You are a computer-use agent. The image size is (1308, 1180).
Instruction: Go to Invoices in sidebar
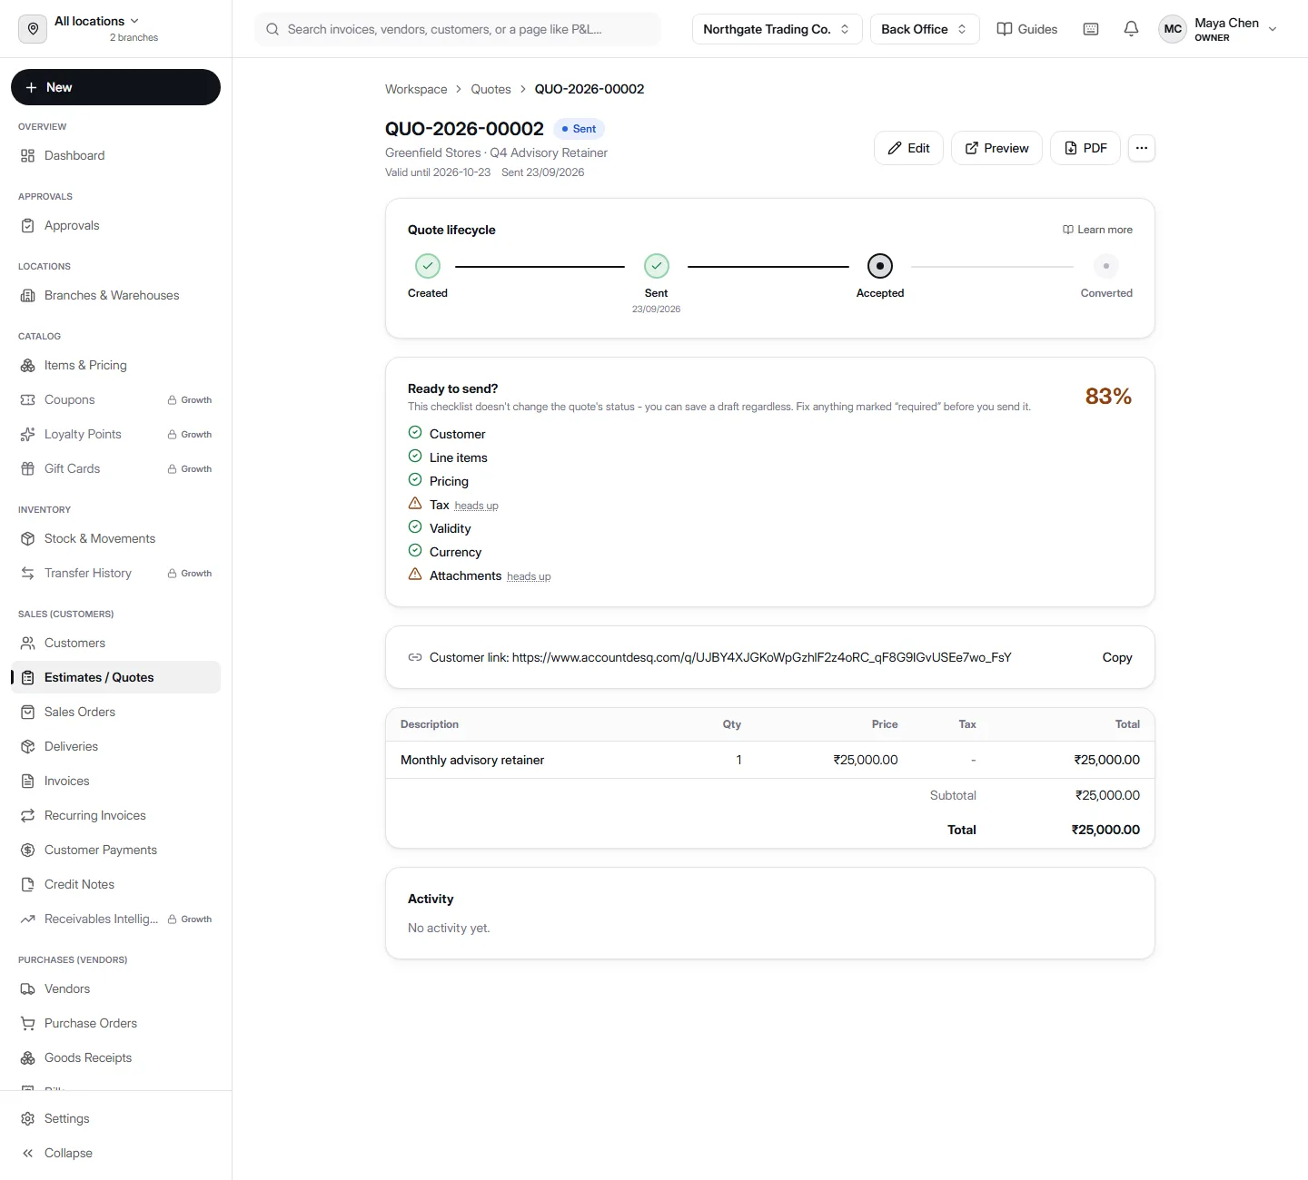click(115, 781)
